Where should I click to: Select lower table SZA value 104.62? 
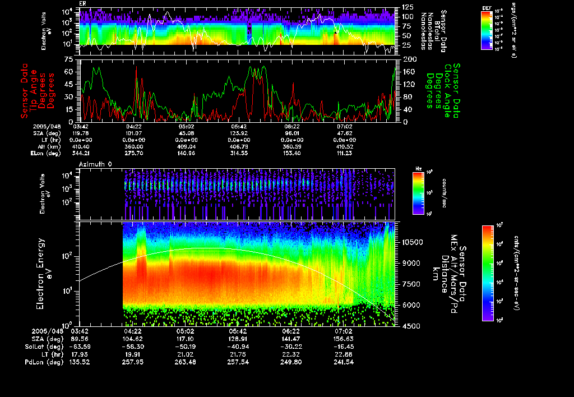coord(132,339)
